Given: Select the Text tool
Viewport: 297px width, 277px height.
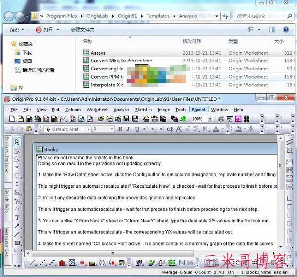Looking at the screenshot, I should coord(17,218).
